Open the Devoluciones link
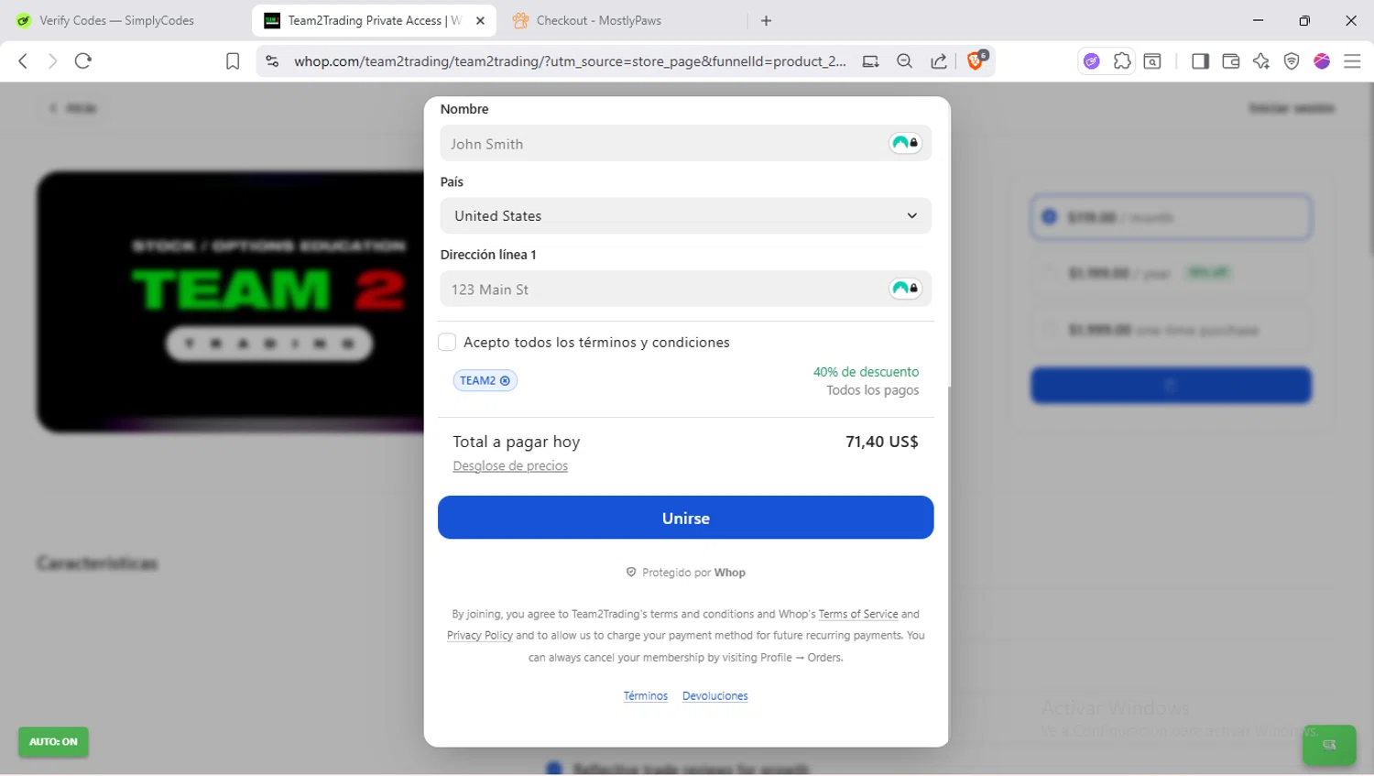 click(715, 696)
